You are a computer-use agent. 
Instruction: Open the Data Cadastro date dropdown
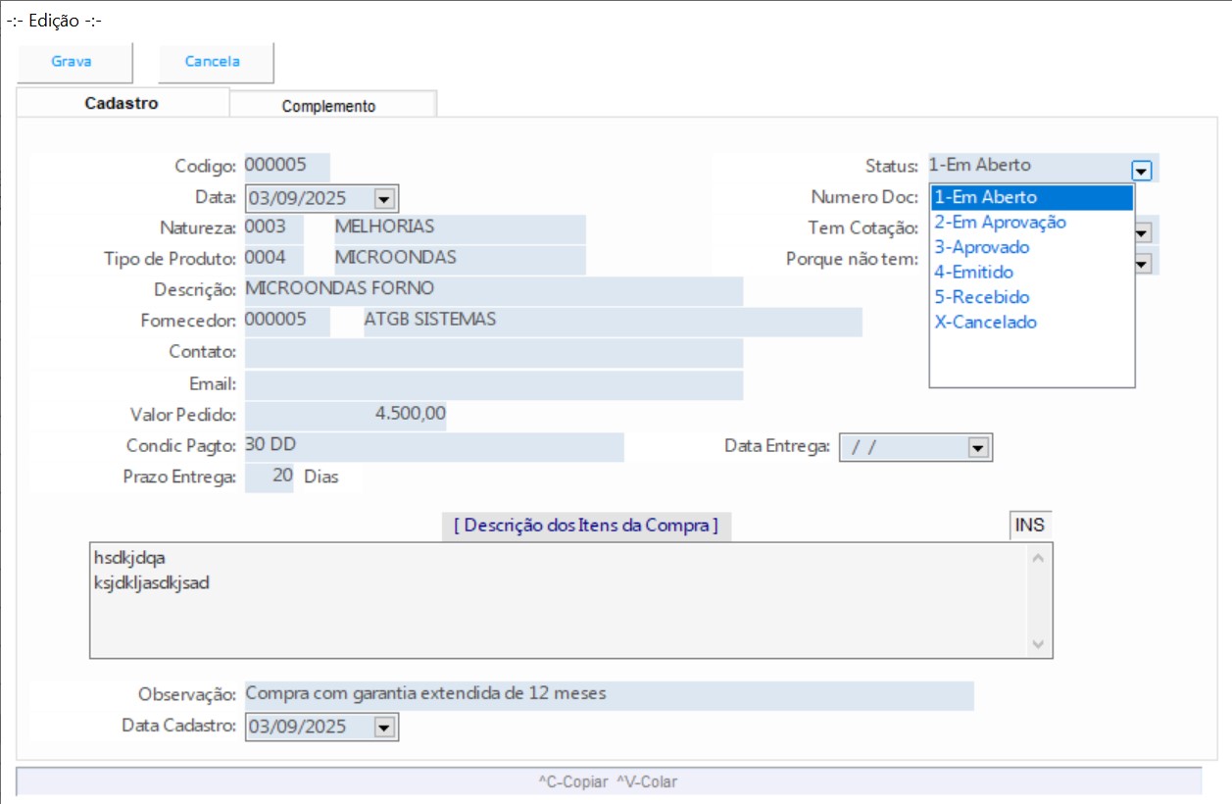point(384,728)
